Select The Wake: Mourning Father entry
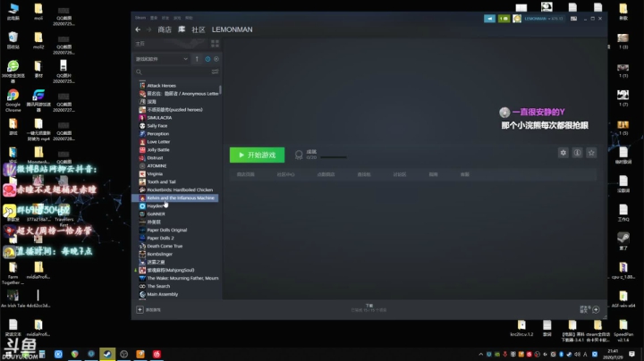The height and width of the screenshot is (361, 644). pos(182,278)
